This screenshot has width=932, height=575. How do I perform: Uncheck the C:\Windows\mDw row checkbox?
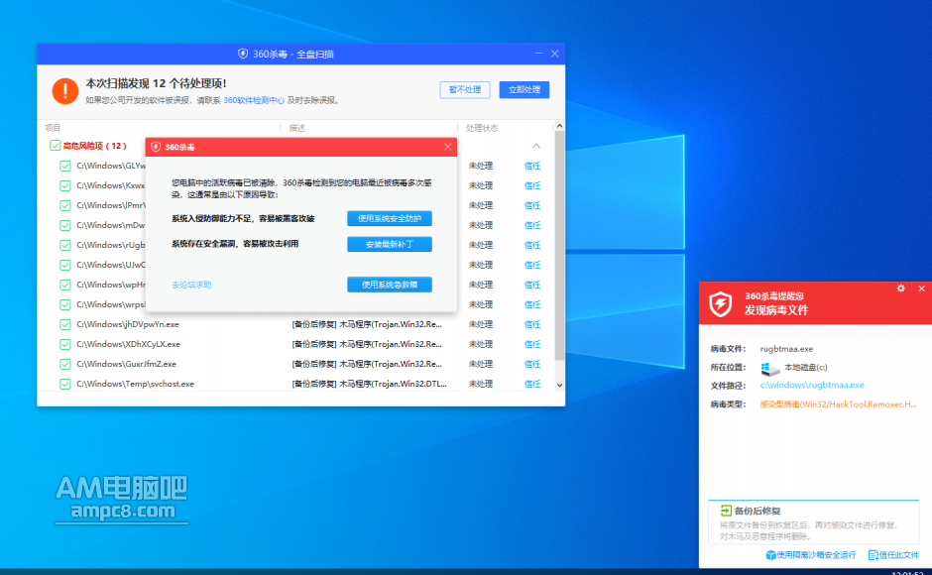(x=65, y=225)
